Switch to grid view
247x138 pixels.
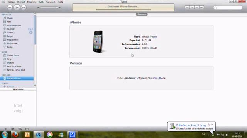coord(196,7)
